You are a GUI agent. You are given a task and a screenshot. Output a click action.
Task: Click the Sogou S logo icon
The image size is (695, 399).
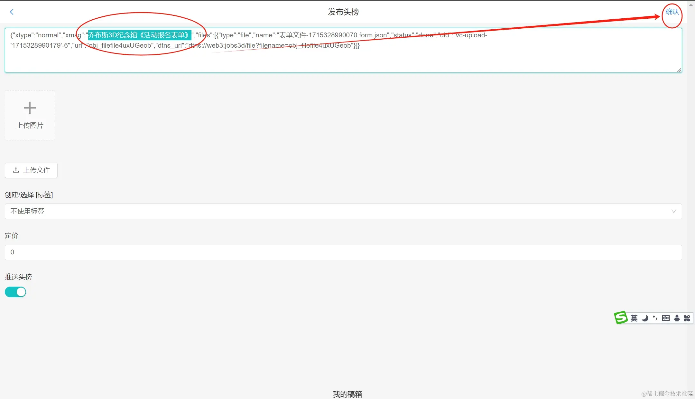(621, 318)
